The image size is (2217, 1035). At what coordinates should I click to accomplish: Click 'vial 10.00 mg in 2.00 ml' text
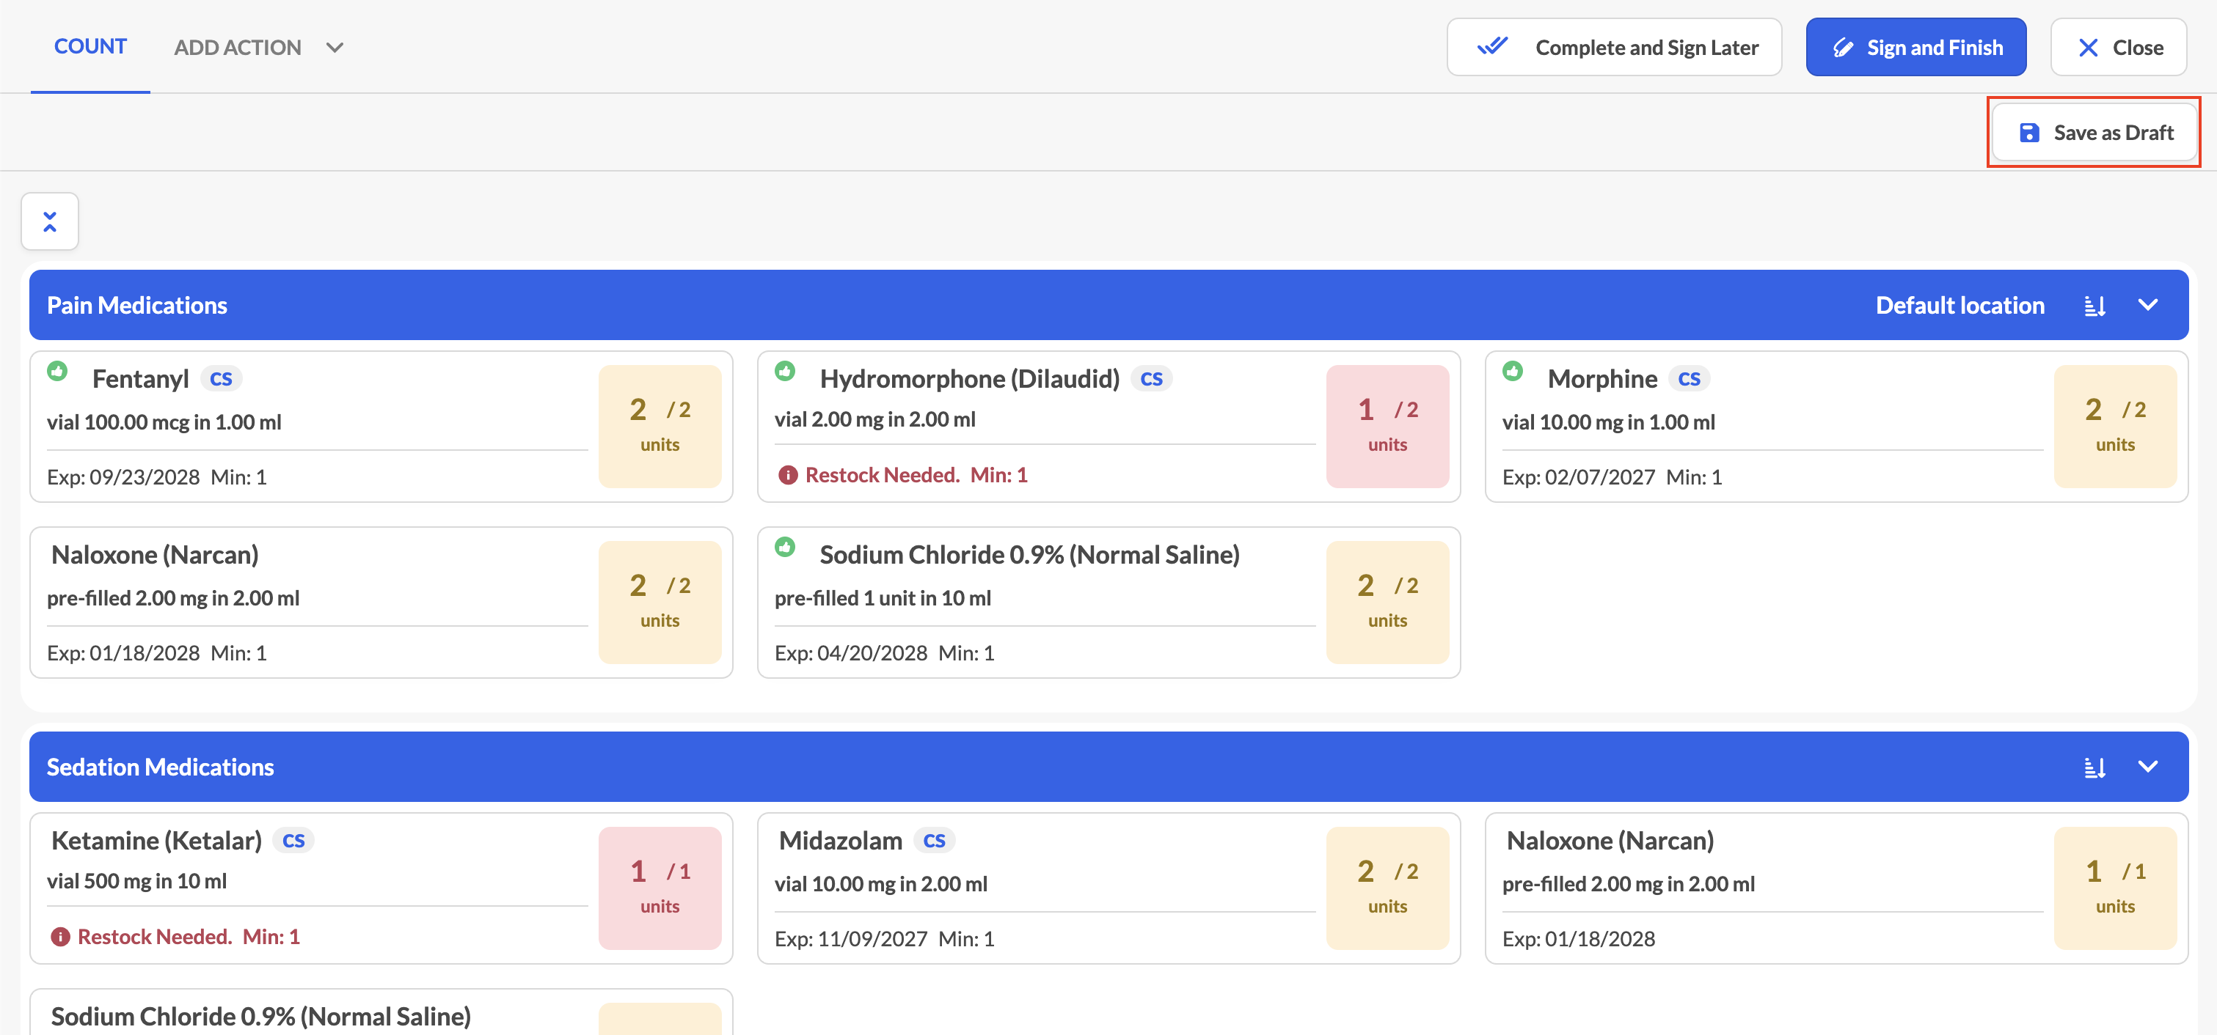[x=881, y=884]
